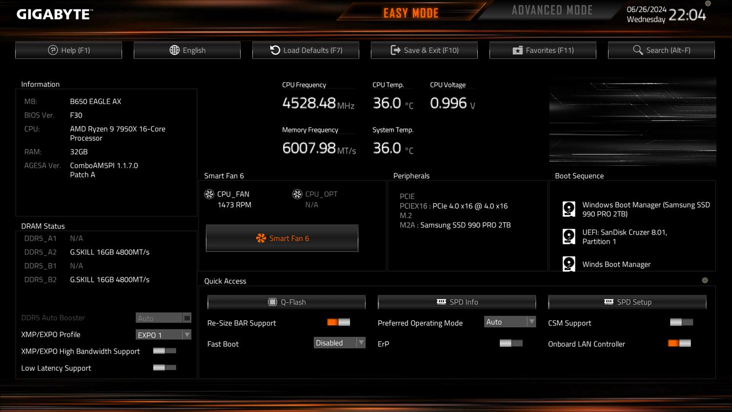Open the XMP/EXPO Profile dropdown
The width and height of the screenshot is (732, 412).
163,335
